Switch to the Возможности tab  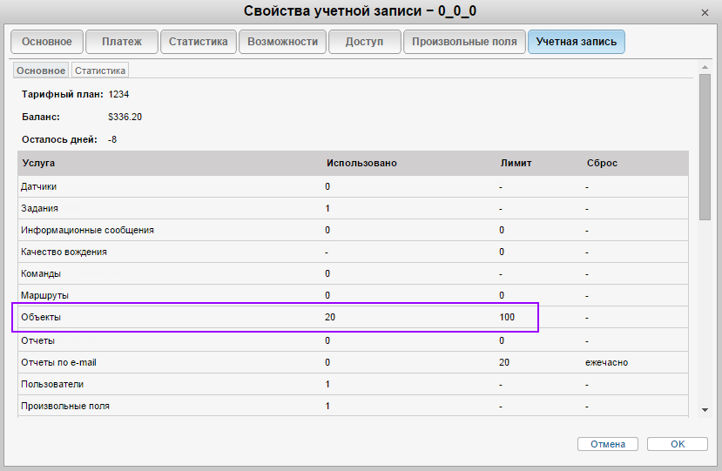pyautogui.click(x=283, y=42)
